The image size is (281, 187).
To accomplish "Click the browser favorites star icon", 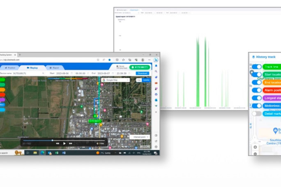I will [x=109, y=60].
